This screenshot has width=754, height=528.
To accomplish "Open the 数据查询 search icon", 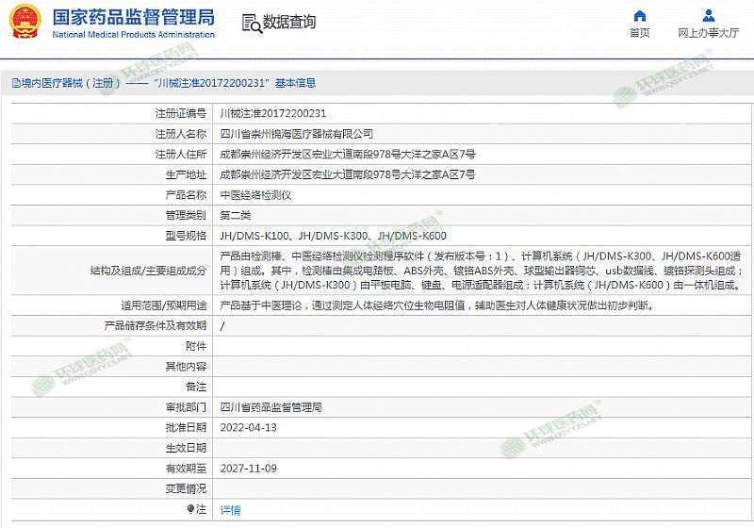I will 250,23.
